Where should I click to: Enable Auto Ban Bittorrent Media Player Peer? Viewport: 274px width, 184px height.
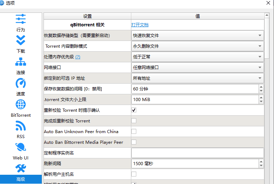[134, 142]
